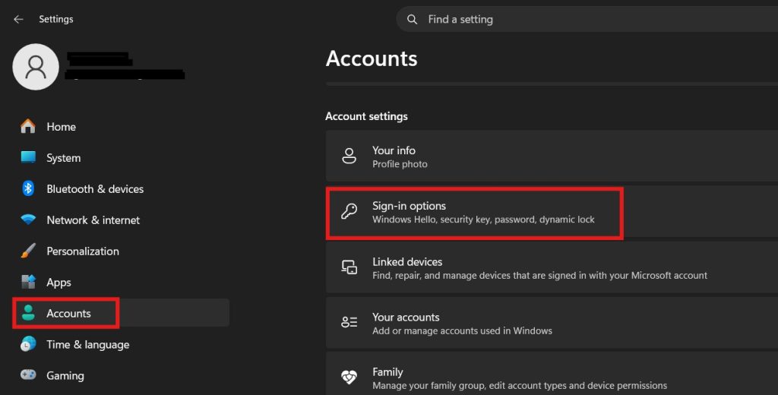
Task: Click the Accounts page heading
Action: 372,58
